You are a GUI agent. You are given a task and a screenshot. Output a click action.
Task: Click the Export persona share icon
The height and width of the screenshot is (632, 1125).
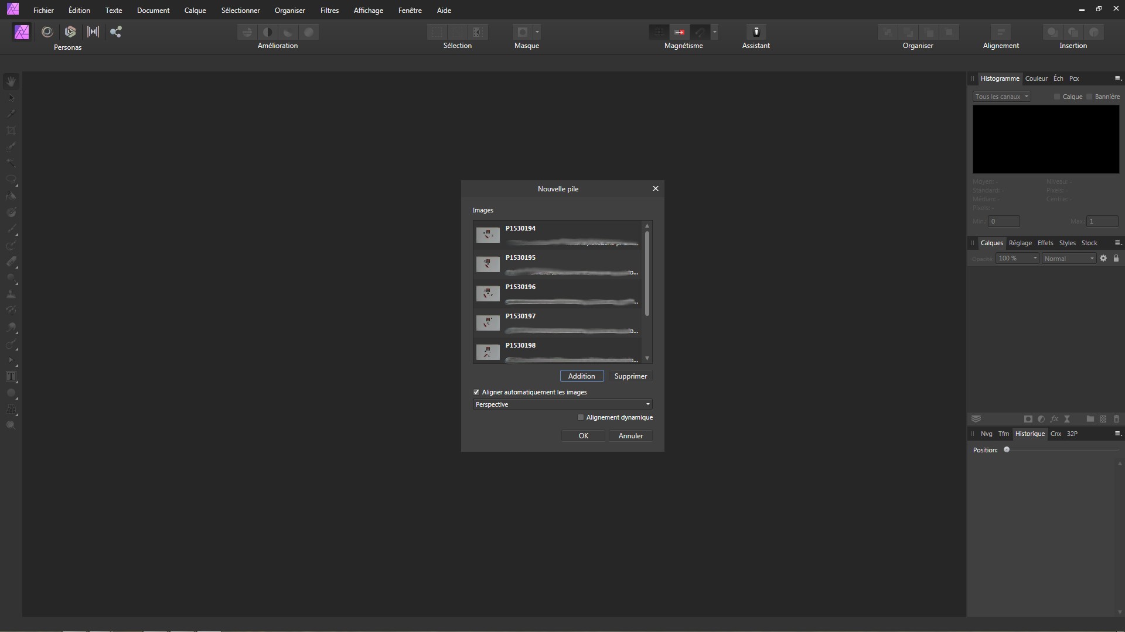[116, 32]
